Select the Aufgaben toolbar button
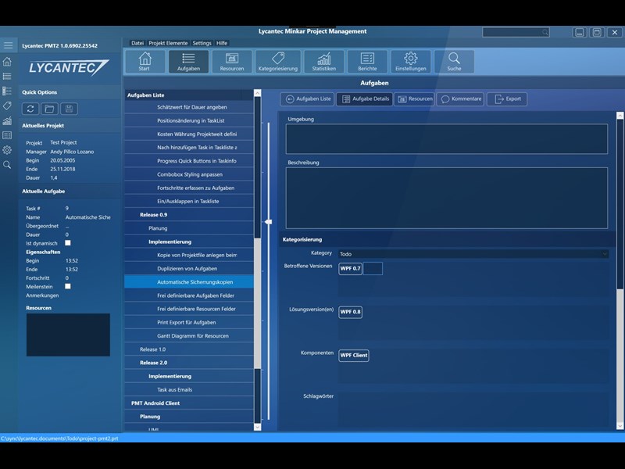This screenshot has height=469, width=625. click(188, 62)
